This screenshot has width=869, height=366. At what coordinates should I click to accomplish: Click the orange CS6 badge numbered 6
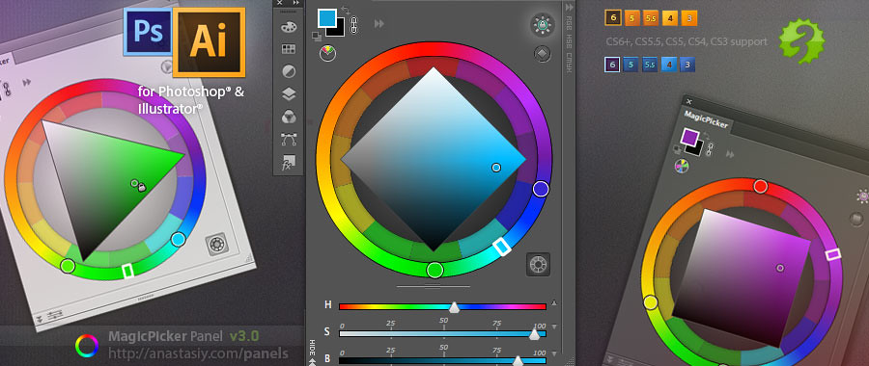[x=613, y=18]
